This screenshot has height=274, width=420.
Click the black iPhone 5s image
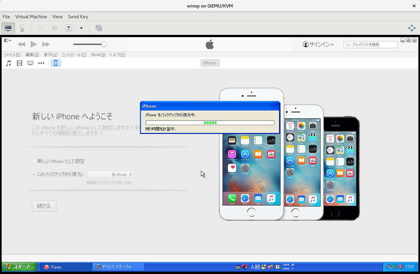[342, 168]
